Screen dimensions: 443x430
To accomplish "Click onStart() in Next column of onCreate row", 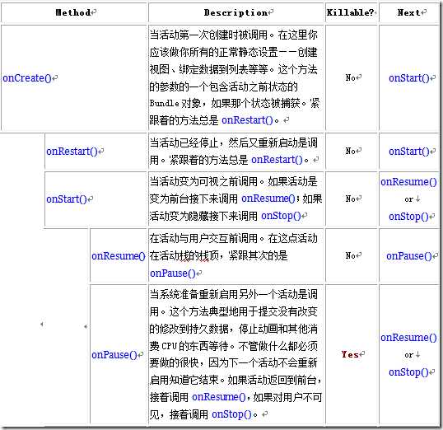I will tap(409, 78).
